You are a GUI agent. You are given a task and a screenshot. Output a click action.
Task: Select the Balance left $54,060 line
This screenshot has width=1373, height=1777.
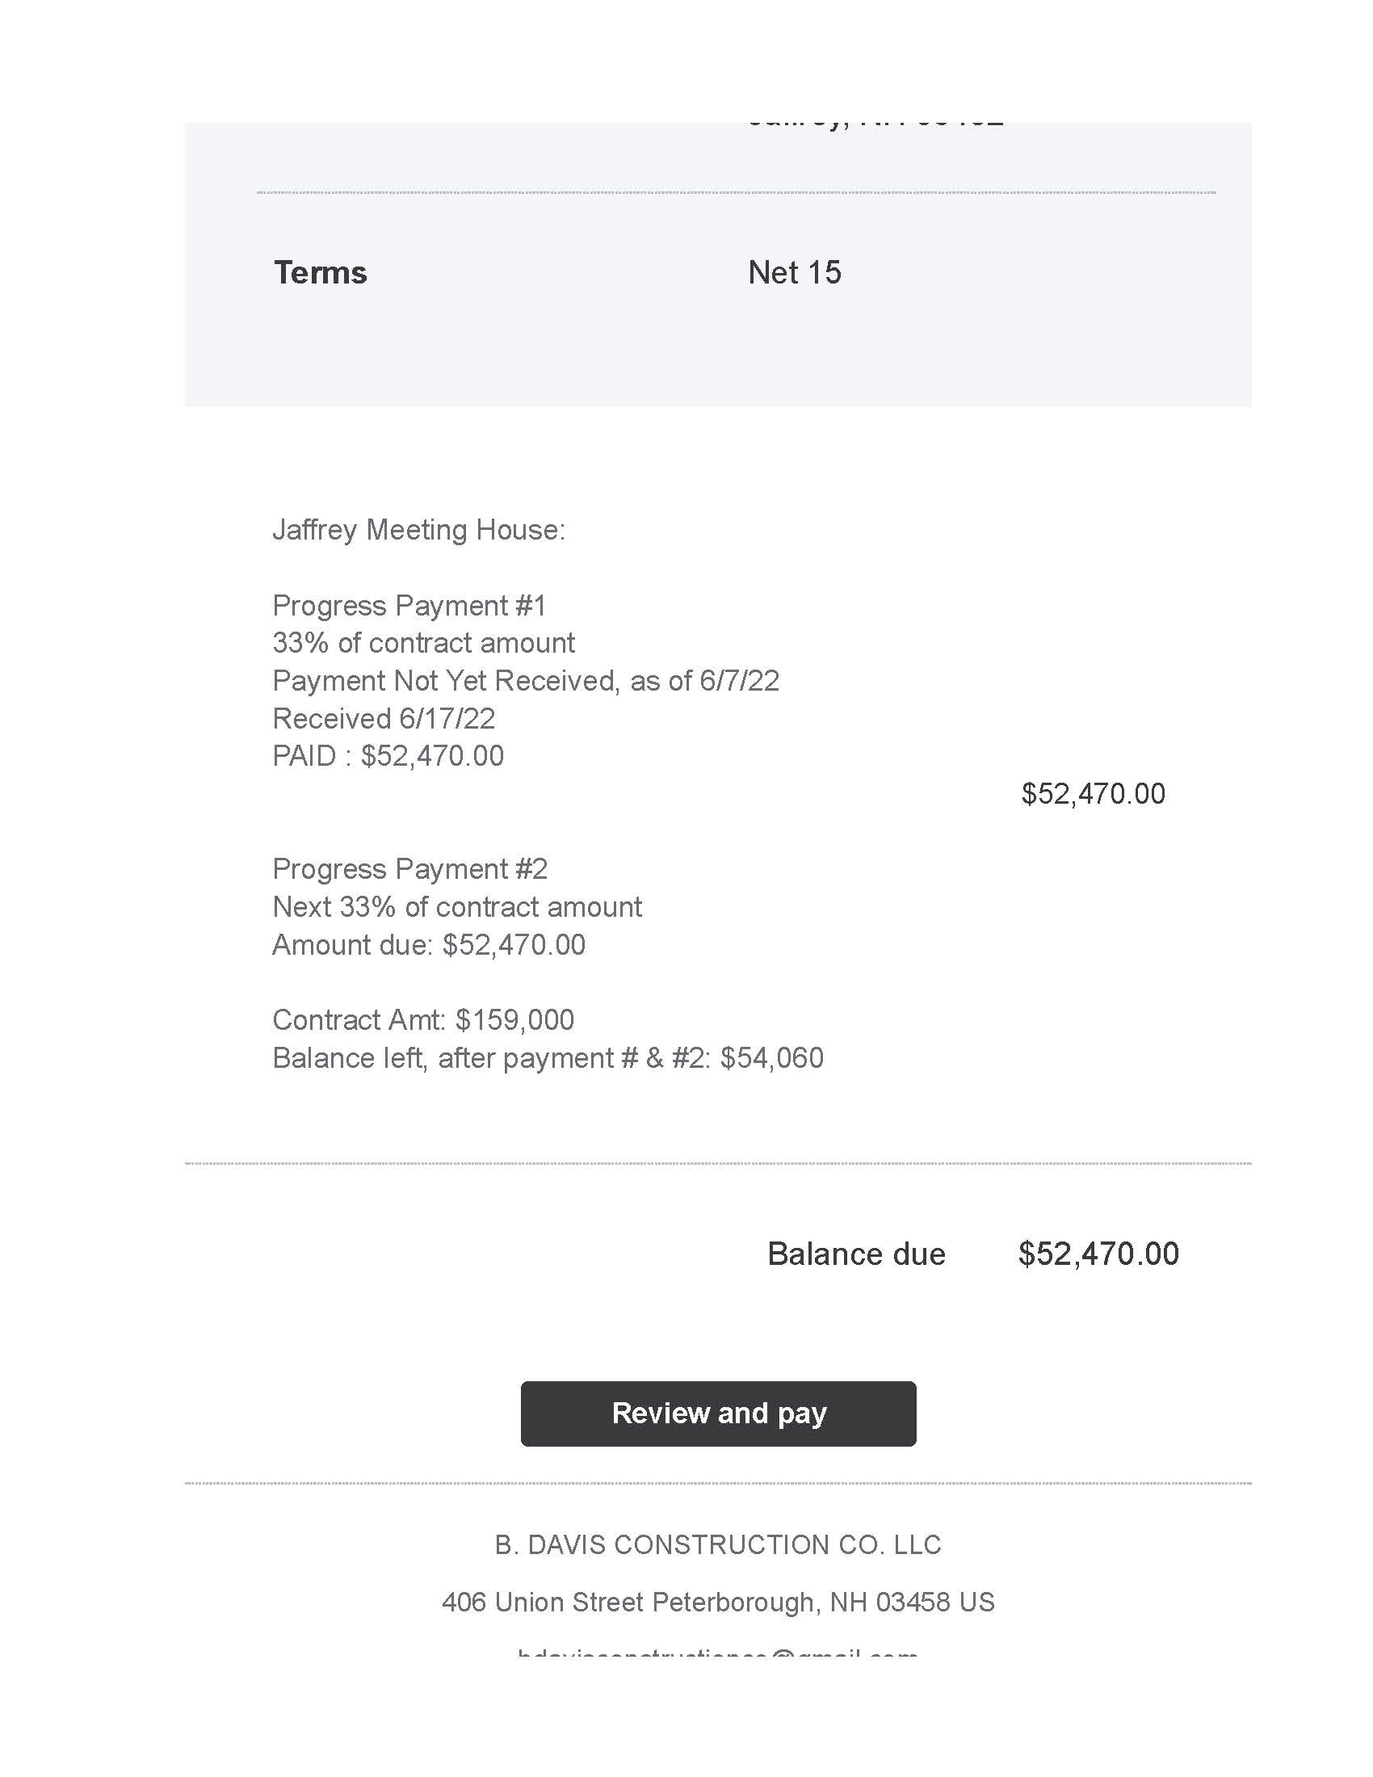click(548, 1058)
